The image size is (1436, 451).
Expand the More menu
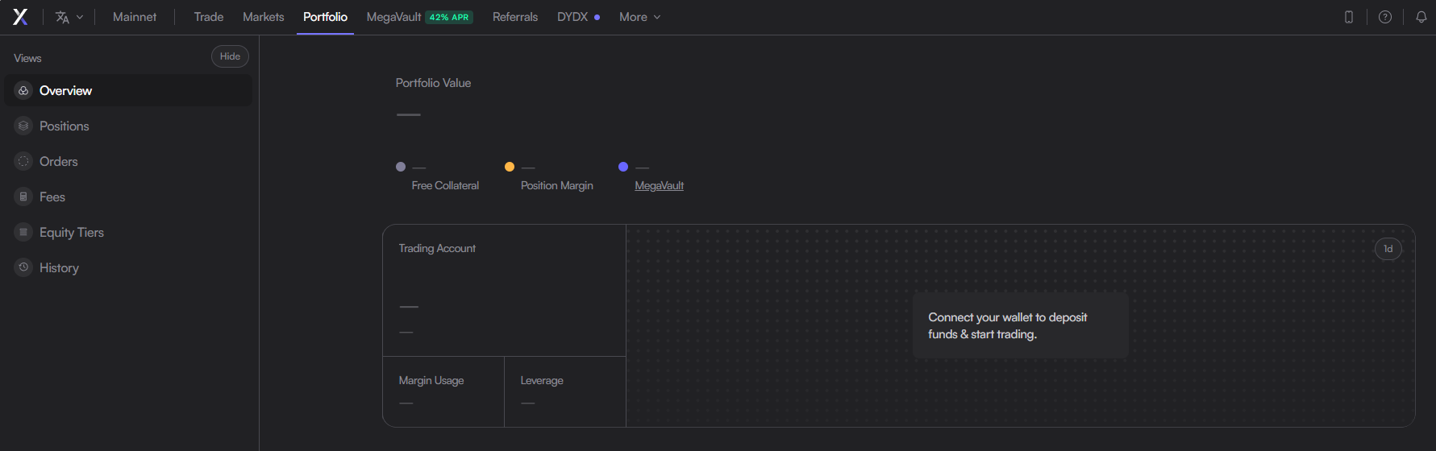tap(639, 17)
